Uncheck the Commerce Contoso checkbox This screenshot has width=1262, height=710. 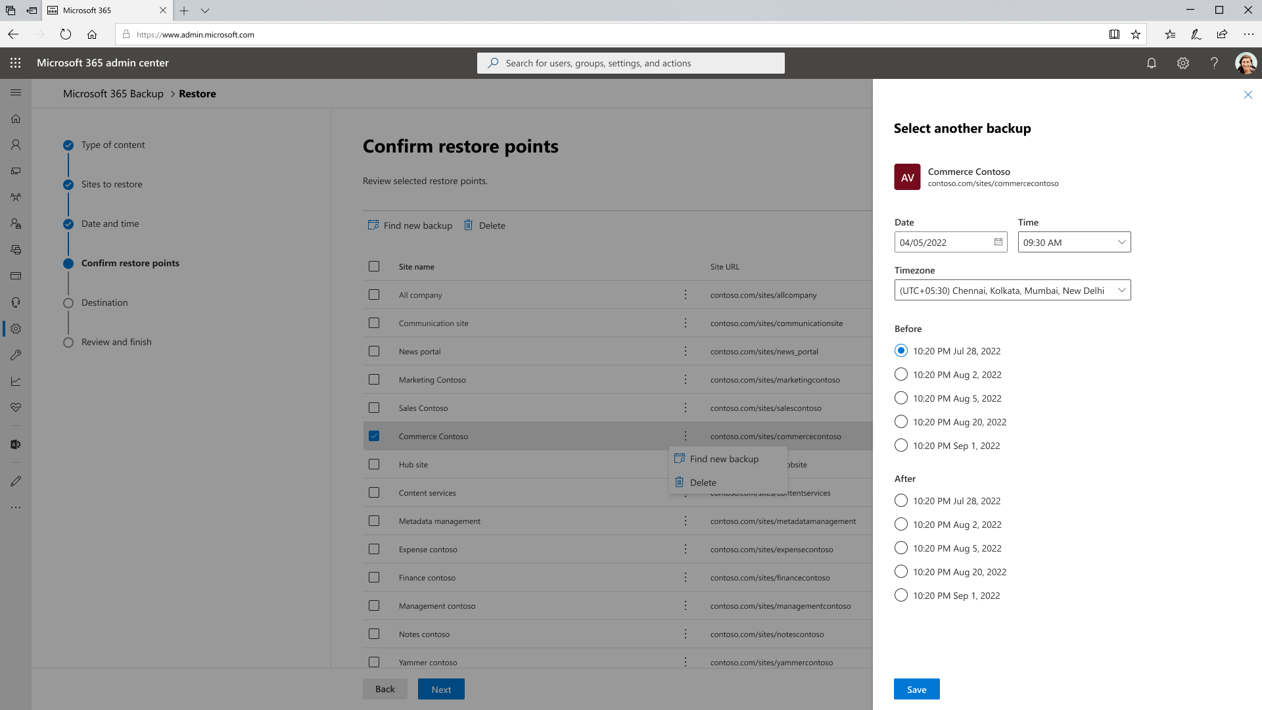pos(374,437)
